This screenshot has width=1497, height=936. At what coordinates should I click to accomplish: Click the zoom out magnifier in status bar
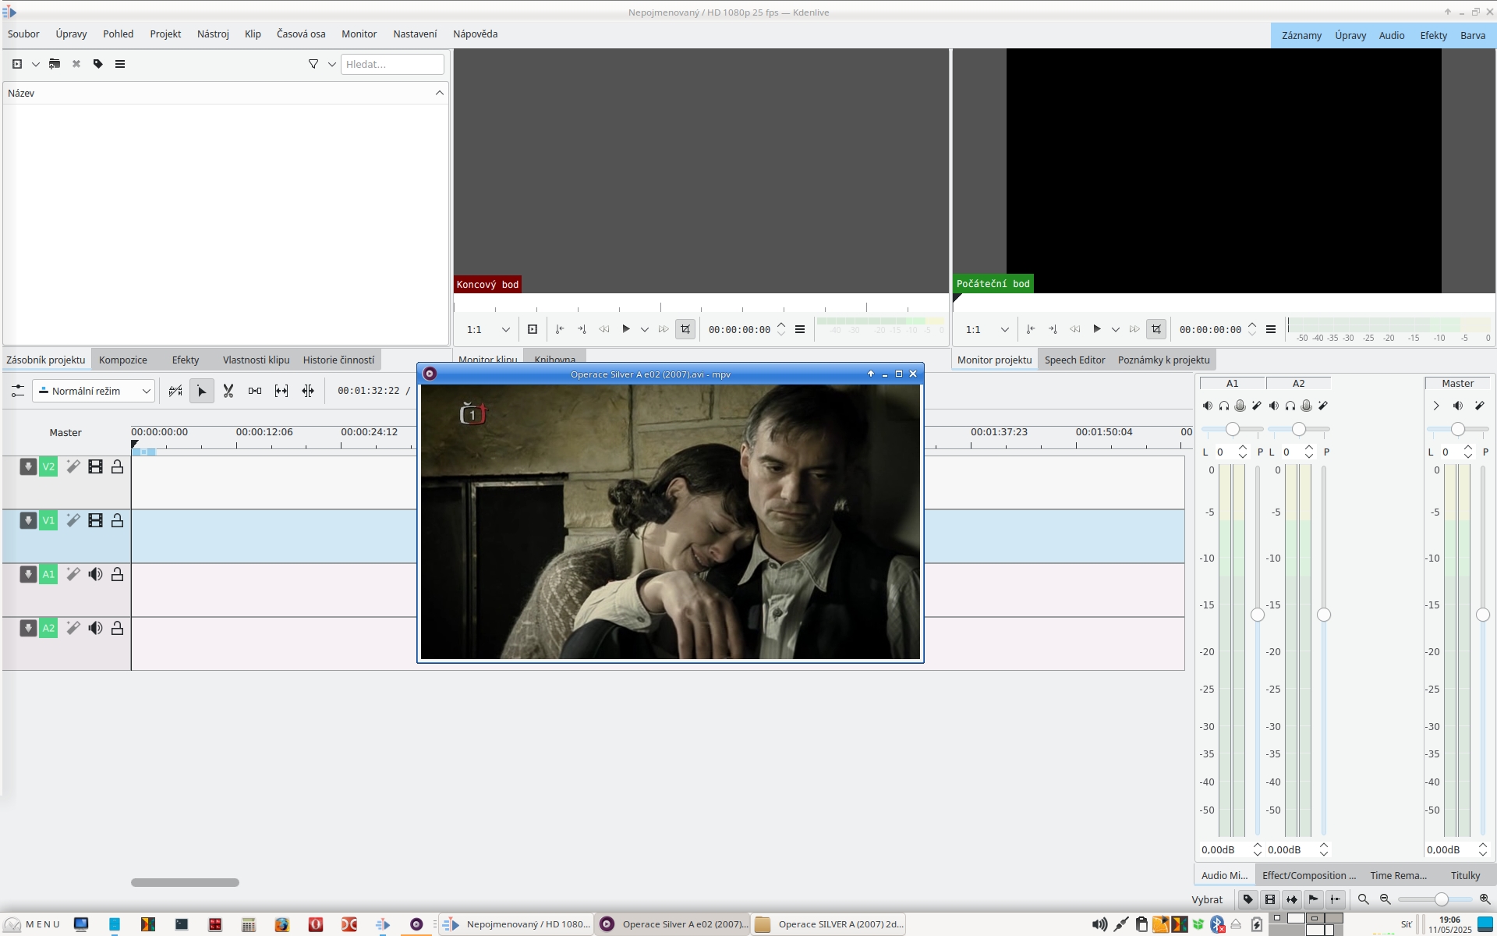click(1386, 899)
